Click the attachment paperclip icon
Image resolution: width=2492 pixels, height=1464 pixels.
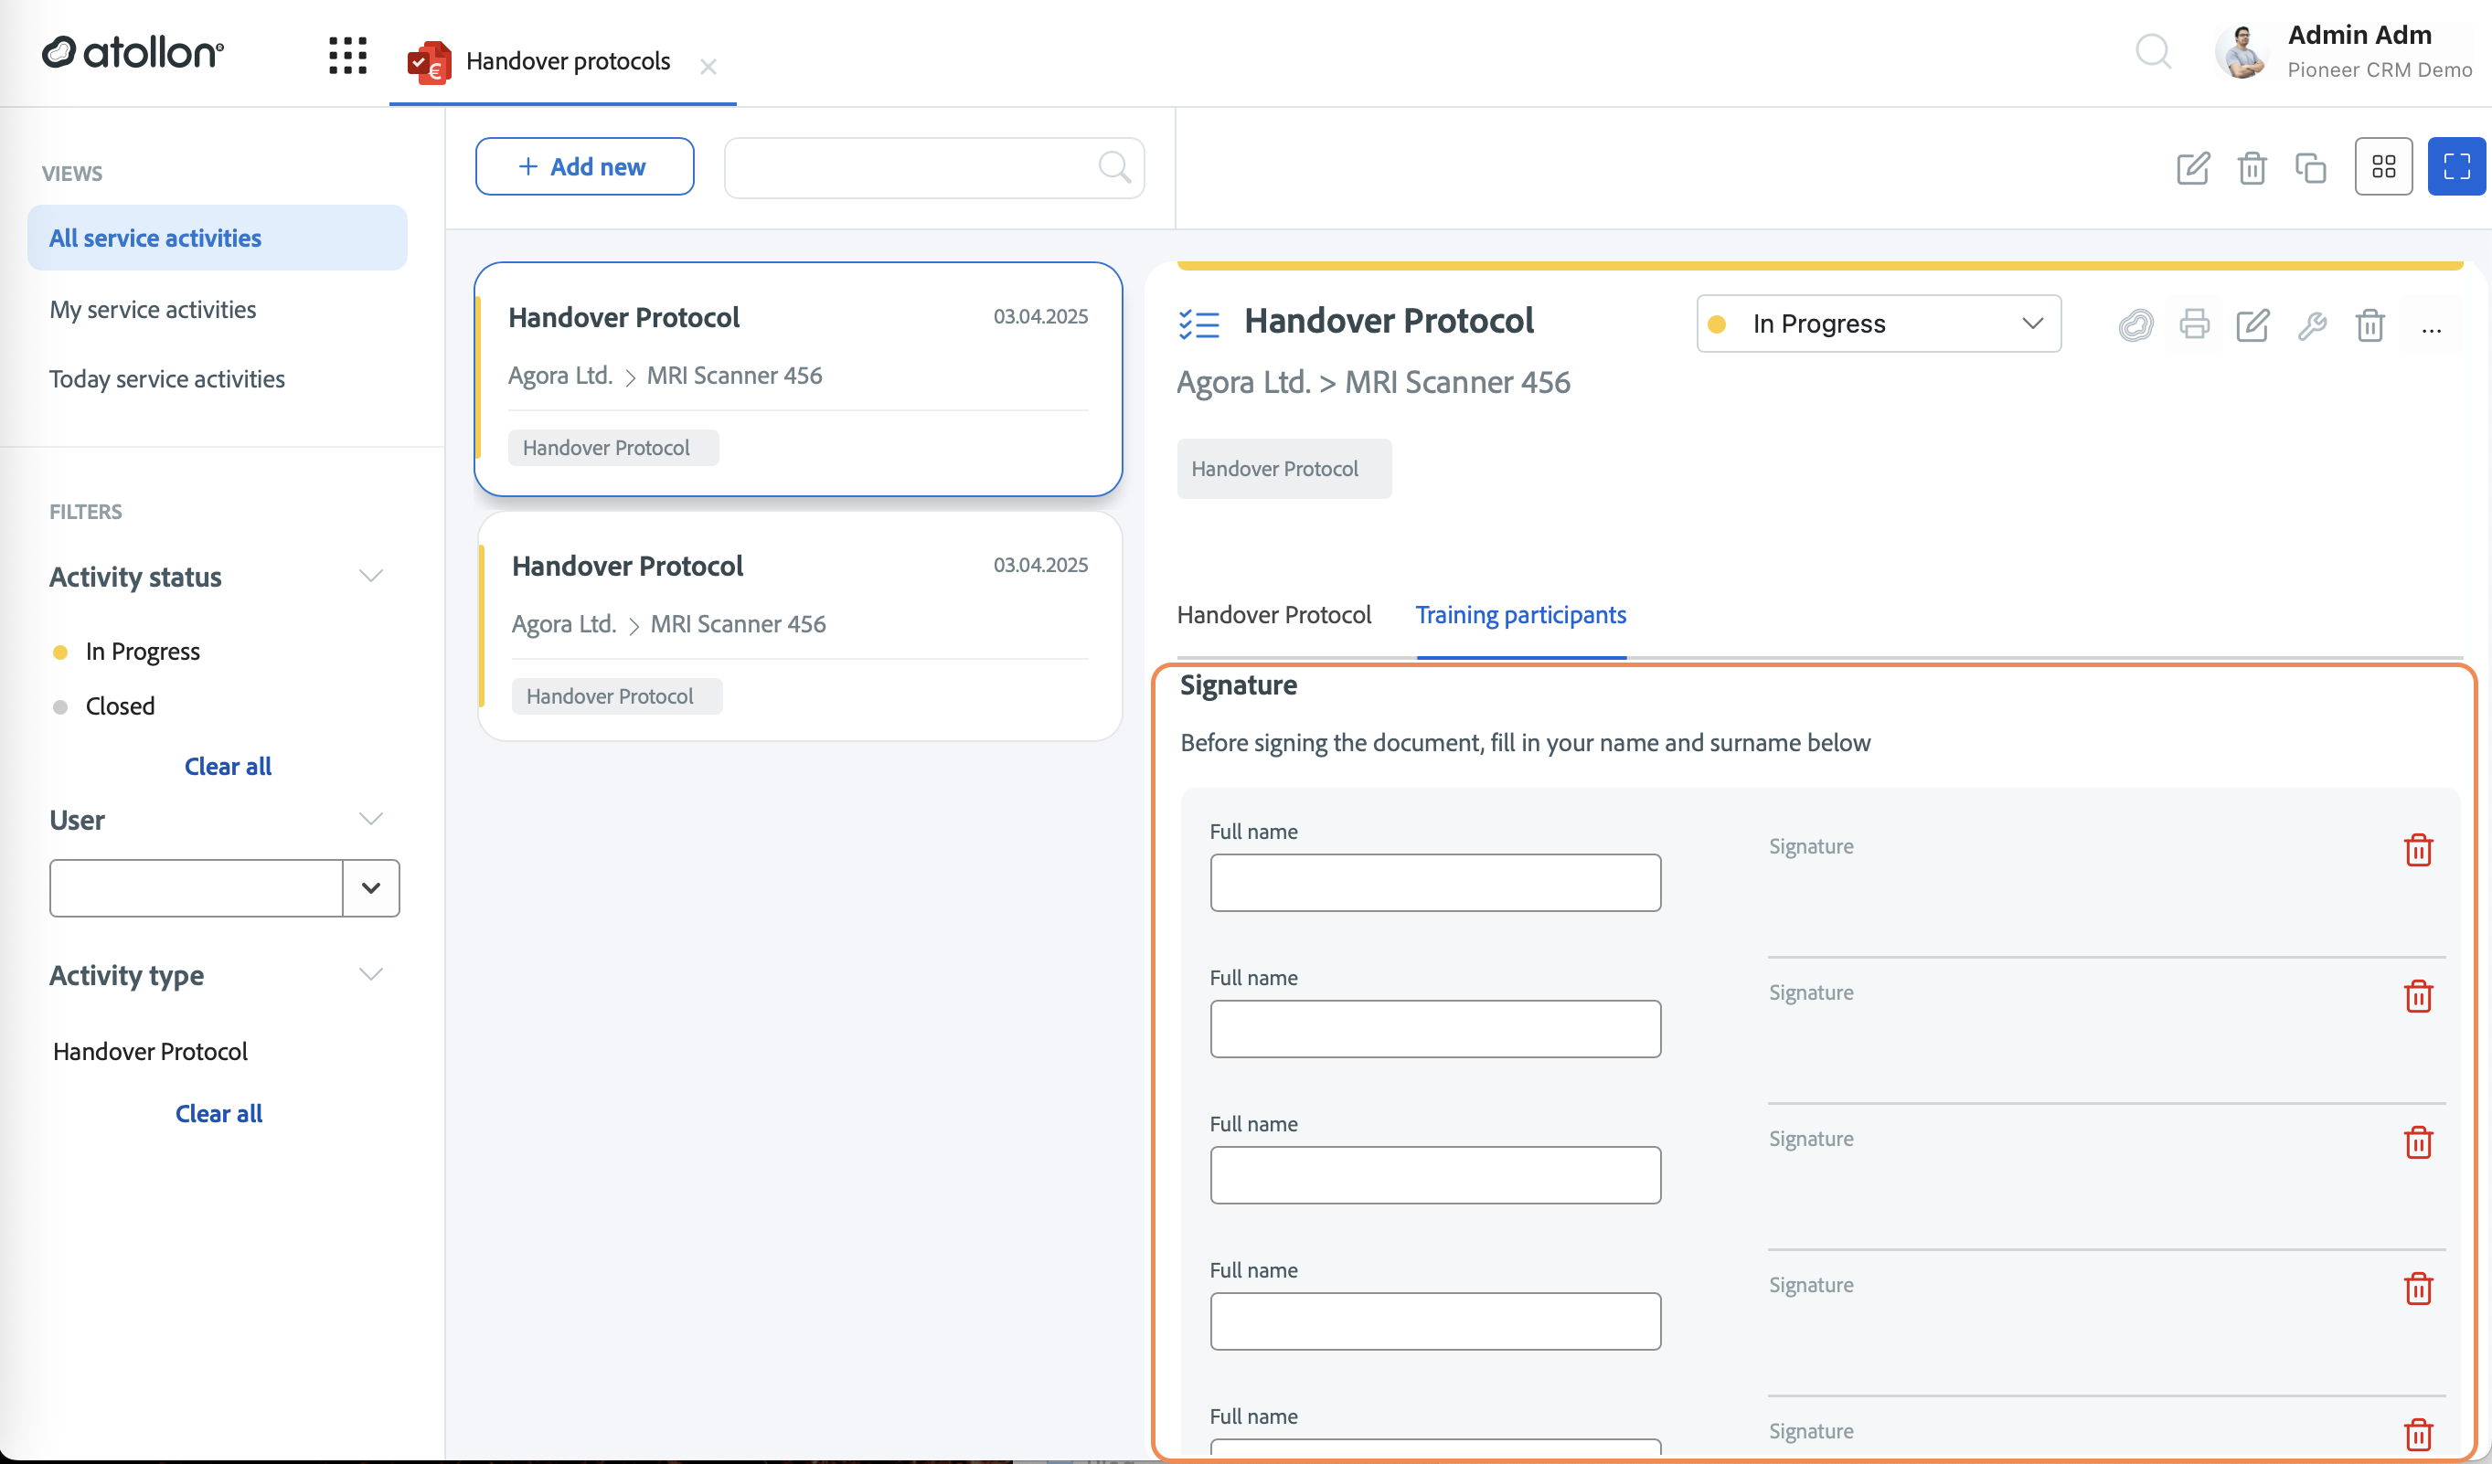[2136, 324]
